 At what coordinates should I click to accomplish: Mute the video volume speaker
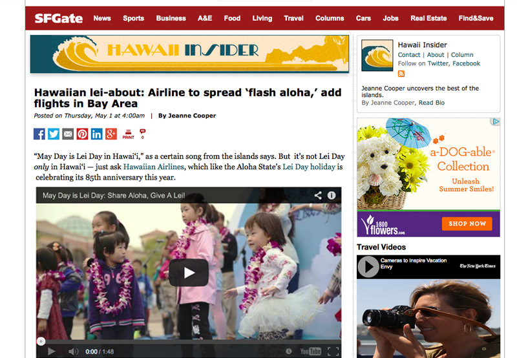tap(72, 352)
